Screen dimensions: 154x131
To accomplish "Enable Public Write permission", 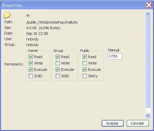I will click(85, 63).
